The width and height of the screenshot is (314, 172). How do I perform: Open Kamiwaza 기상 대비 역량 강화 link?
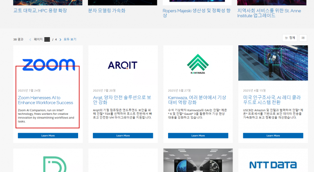click(x=197, y=100)
